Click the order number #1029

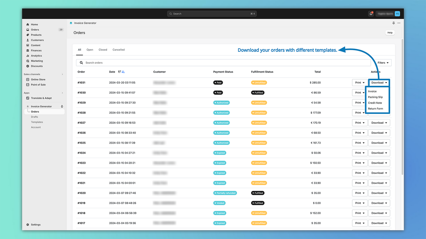[x=82, y=103]
